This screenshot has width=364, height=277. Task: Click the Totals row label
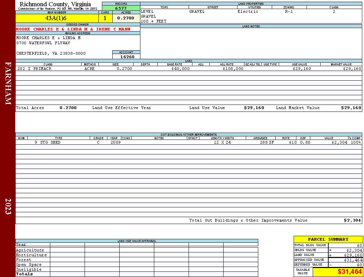[x=24, y=274]
